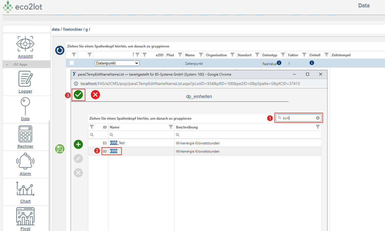Image resolution: width=385 pixels, height=231 pixels.
Task: Click the kwh search input field
Action: coord(299,118)
